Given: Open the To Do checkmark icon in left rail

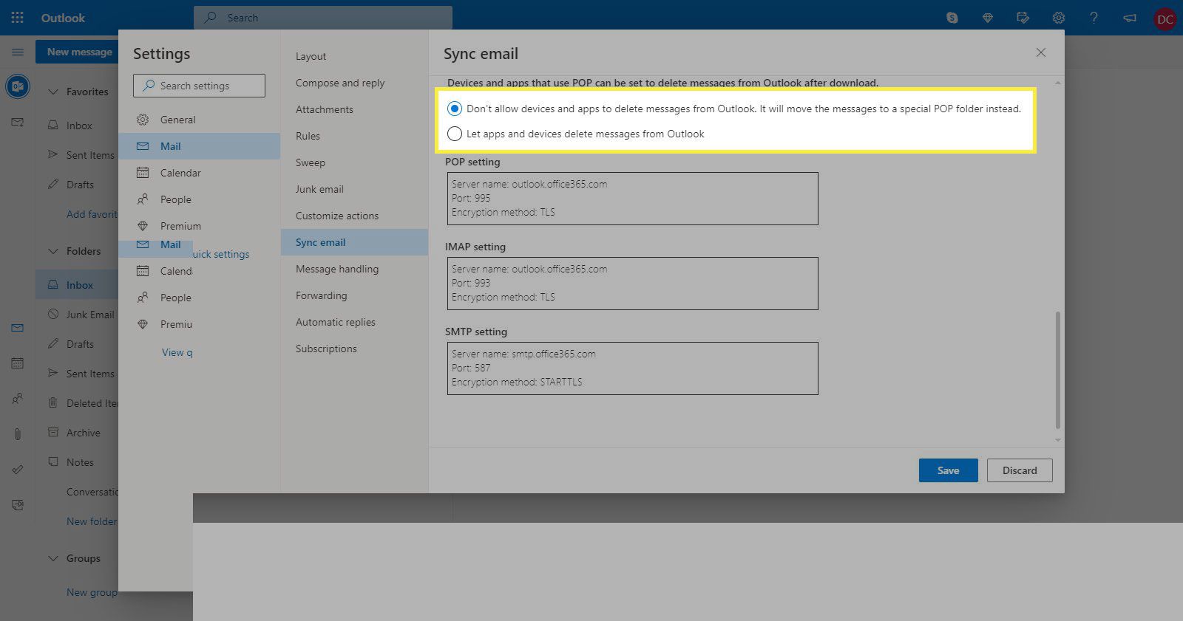Looking at the screenshot, I should (18, 469).
